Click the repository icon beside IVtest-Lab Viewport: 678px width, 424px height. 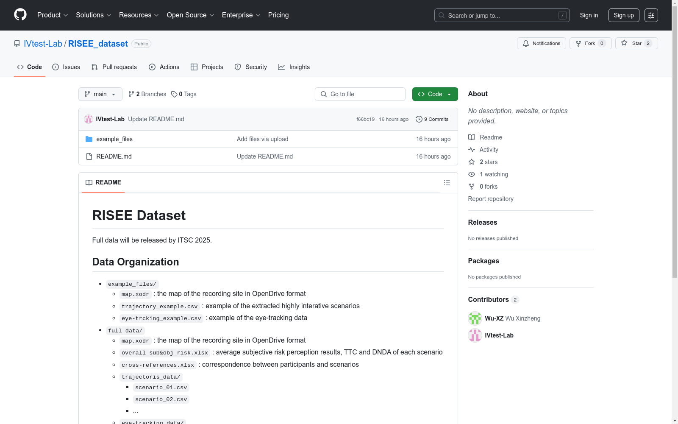17,44
